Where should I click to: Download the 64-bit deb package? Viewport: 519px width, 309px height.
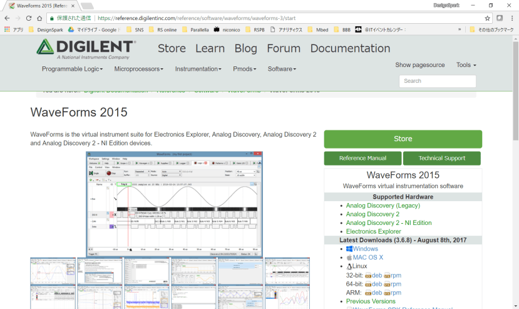(x=374, y=284)
